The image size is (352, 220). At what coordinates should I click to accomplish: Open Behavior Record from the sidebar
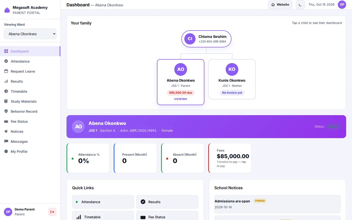(30, 111)
